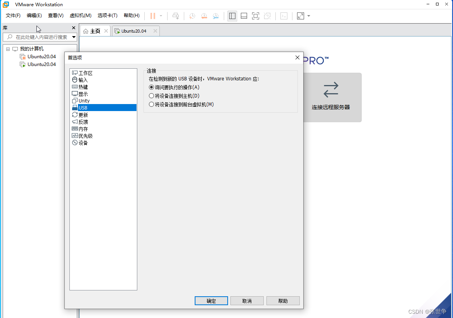Viewport: 453px width, 318px height.
Task: Click the send Ctrl+Alt+Del toolbar icon
Action: click(176, 16)
